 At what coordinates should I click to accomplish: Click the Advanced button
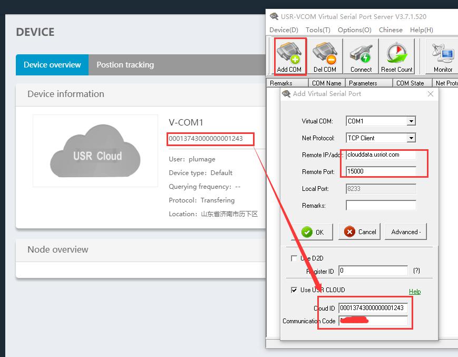(x=406, y=232)
